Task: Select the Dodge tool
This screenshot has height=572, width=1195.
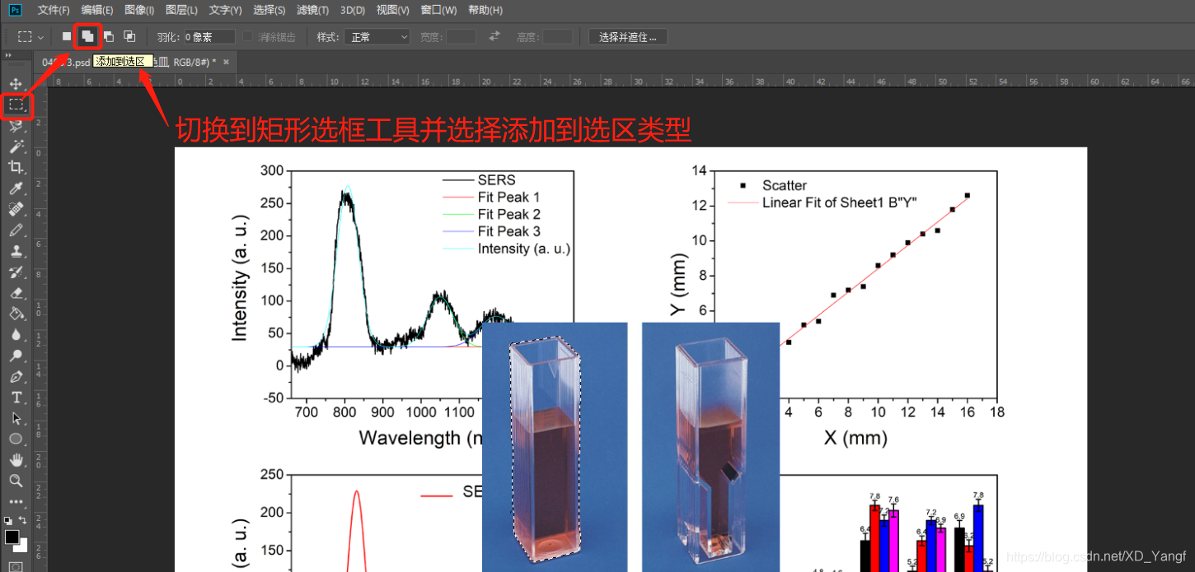Action: pyautogui.click(x=16, y=356)
